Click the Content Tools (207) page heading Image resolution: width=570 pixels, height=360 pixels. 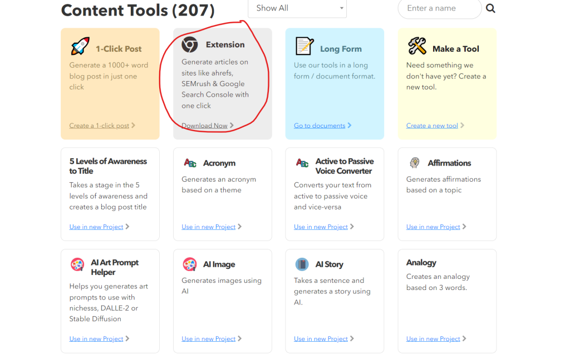click(138, 10)
